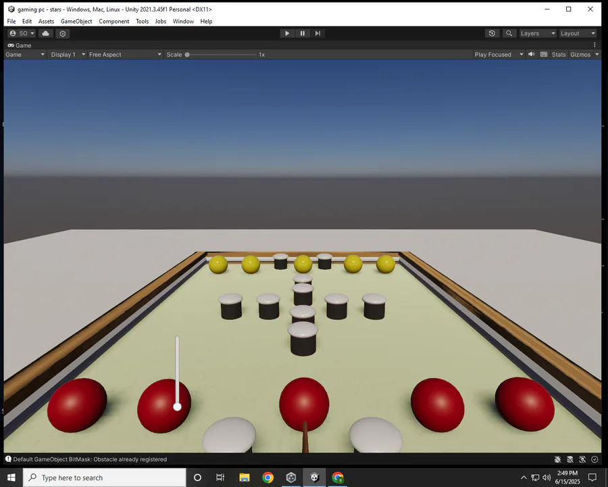Click the leftmost red ball

[77, 405]
